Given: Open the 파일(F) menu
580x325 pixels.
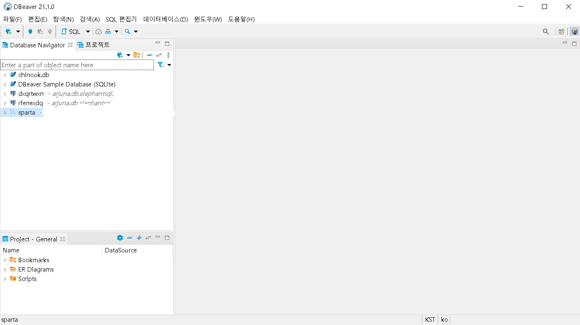Looking at the screenshot, I should (12, 19).
